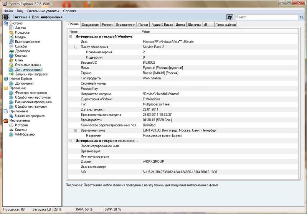This screenshot has height=214, width=307.
Task: Collapse the Временная зона node
Action: [x=76, y=130]
